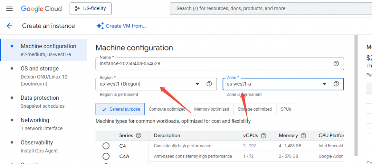Open the US-fidelity project selector
Screen dimensions: 372x164
click(90, 8)
